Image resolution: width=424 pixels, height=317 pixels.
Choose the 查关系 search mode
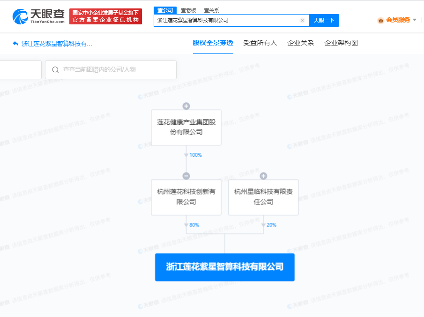tap(211, 10)
